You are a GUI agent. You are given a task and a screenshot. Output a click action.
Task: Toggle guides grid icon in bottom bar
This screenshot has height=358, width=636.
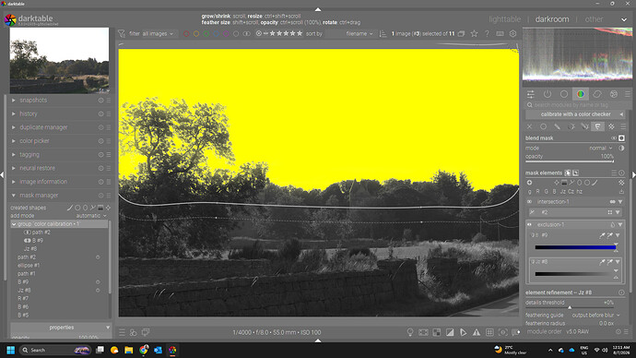[489, 332]
